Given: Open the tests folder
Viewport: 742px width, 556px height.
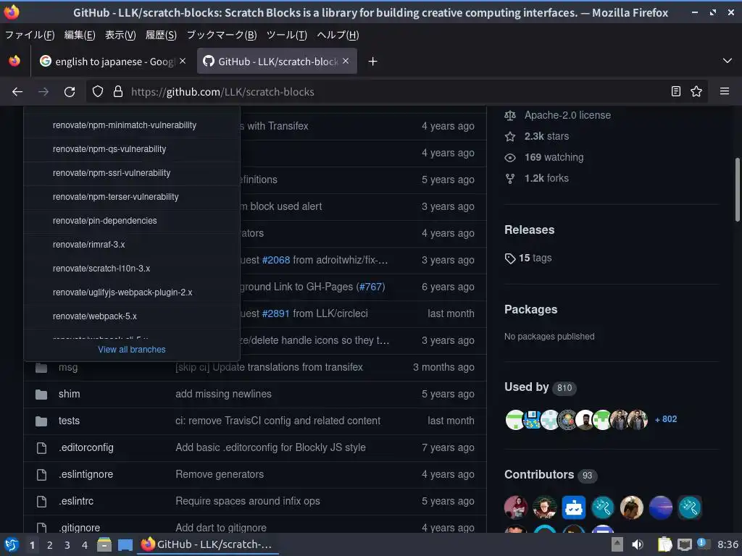Looking at the screenshot, I should click(69, 421).
